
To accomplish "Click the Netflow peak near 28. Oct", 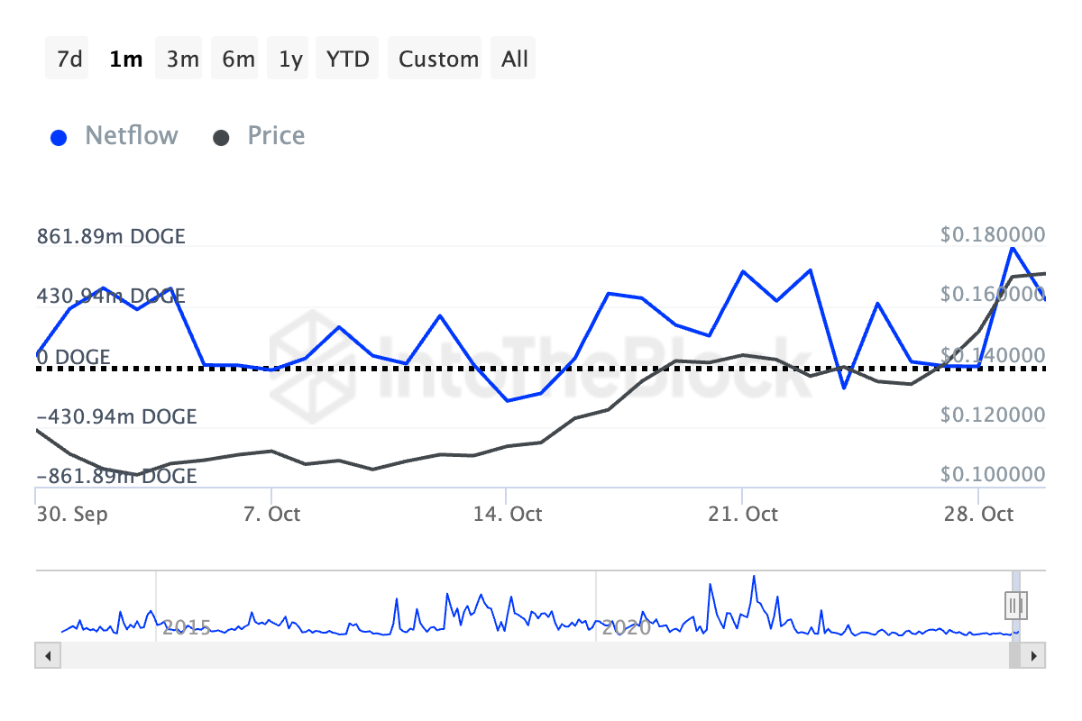I will coord(1013,248).
